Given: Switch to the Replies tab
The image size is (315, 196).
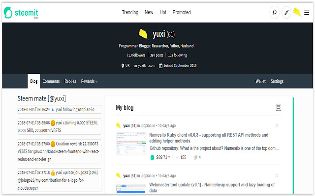Looking at the screenshot, I should [70, 81].
